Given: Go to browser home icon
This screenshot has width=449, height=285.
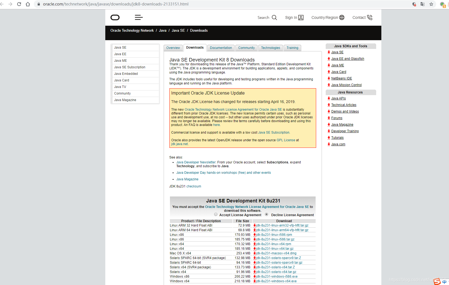Looking at the screenshot, I should point(28,4).
